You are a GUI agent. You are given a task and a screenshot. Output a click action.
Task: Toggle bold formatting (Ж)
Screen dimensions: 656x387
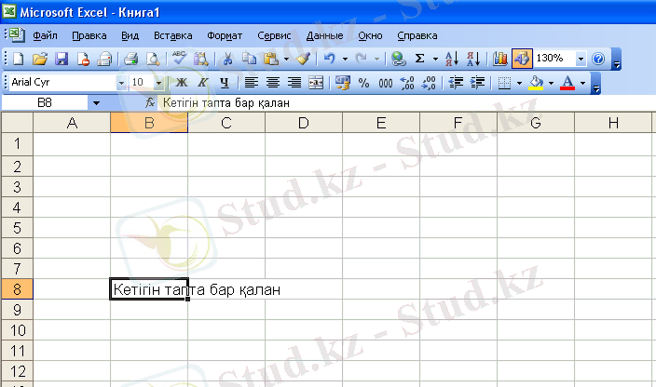[183, 83]
